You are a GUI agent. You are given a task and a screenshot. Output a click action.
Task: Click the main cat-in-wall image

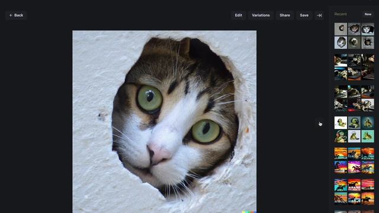pos(165,121)
